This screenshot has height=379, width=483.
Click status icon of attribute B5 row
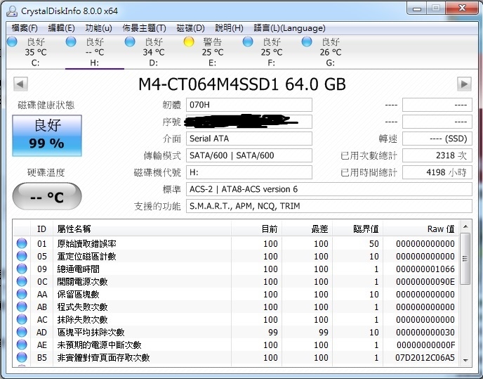[22, 357]
